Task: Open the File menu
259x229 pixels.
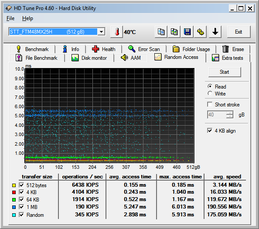Action: [10, 18]
